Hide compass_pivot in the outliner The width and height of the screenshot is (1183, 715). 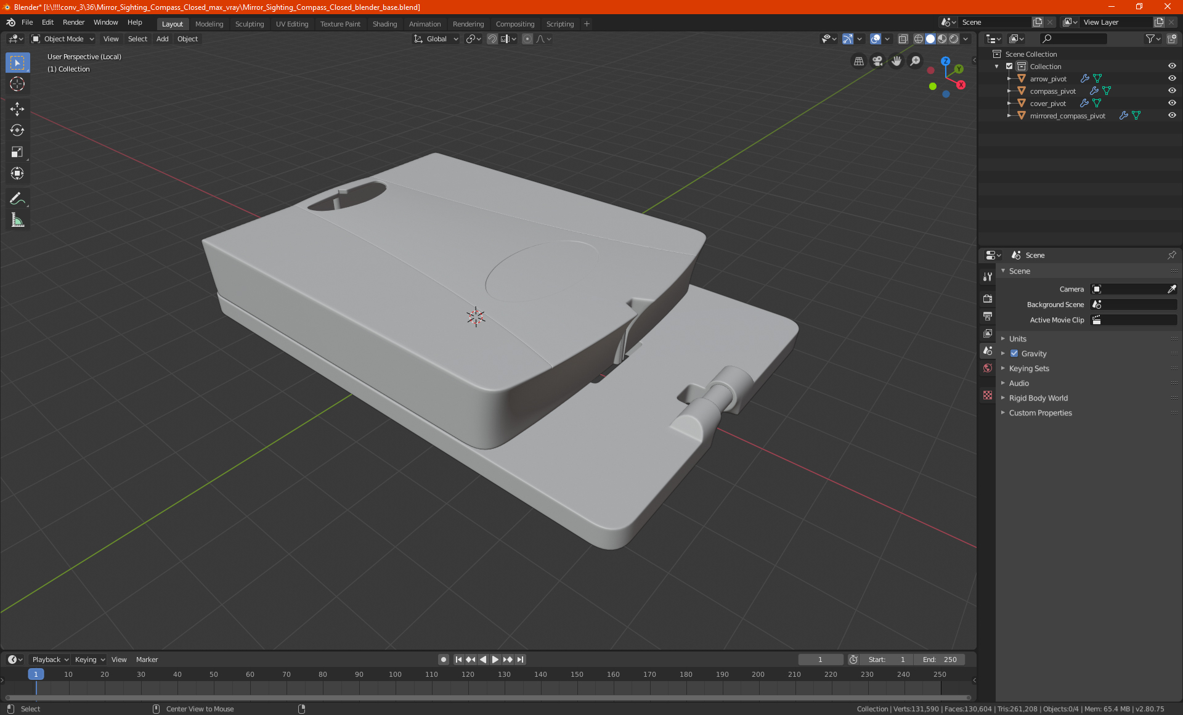1172,91
